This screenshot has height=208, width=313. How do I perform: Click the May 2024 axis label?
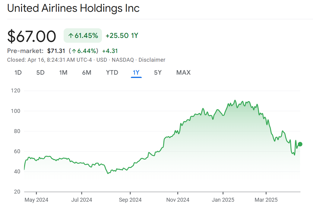(36, 200)
